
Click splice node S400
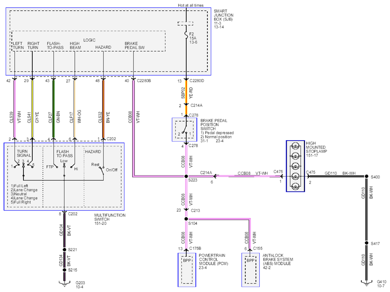pyautogui.click(x=367, y=176)
